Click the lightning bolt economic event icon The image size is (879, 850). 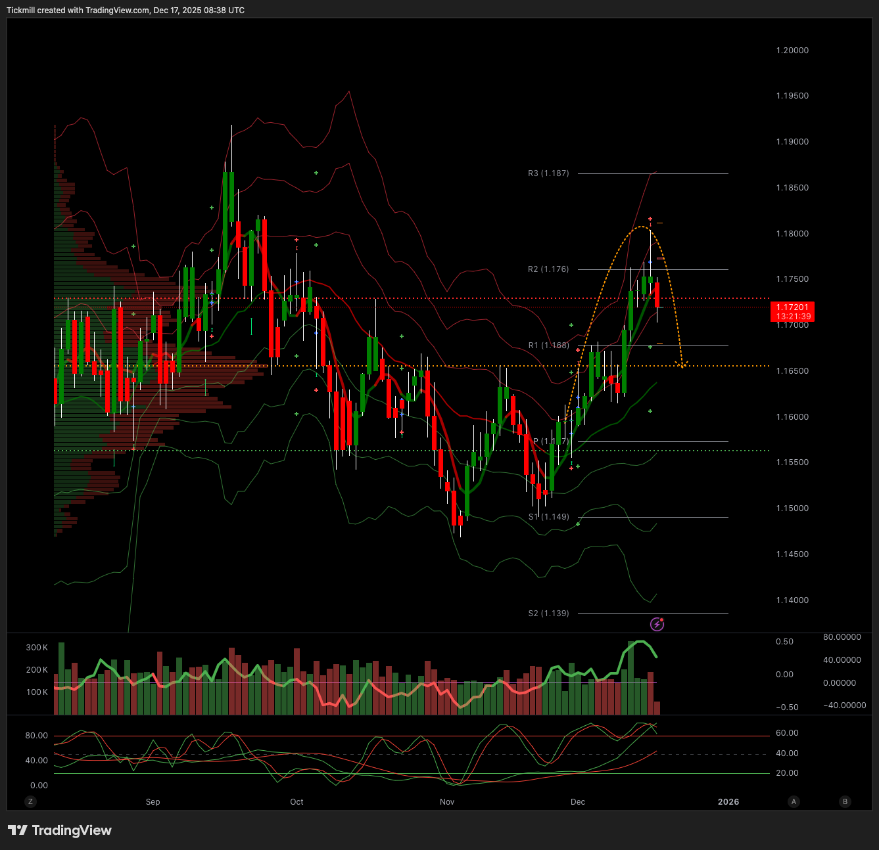click(x=657, y=624)
